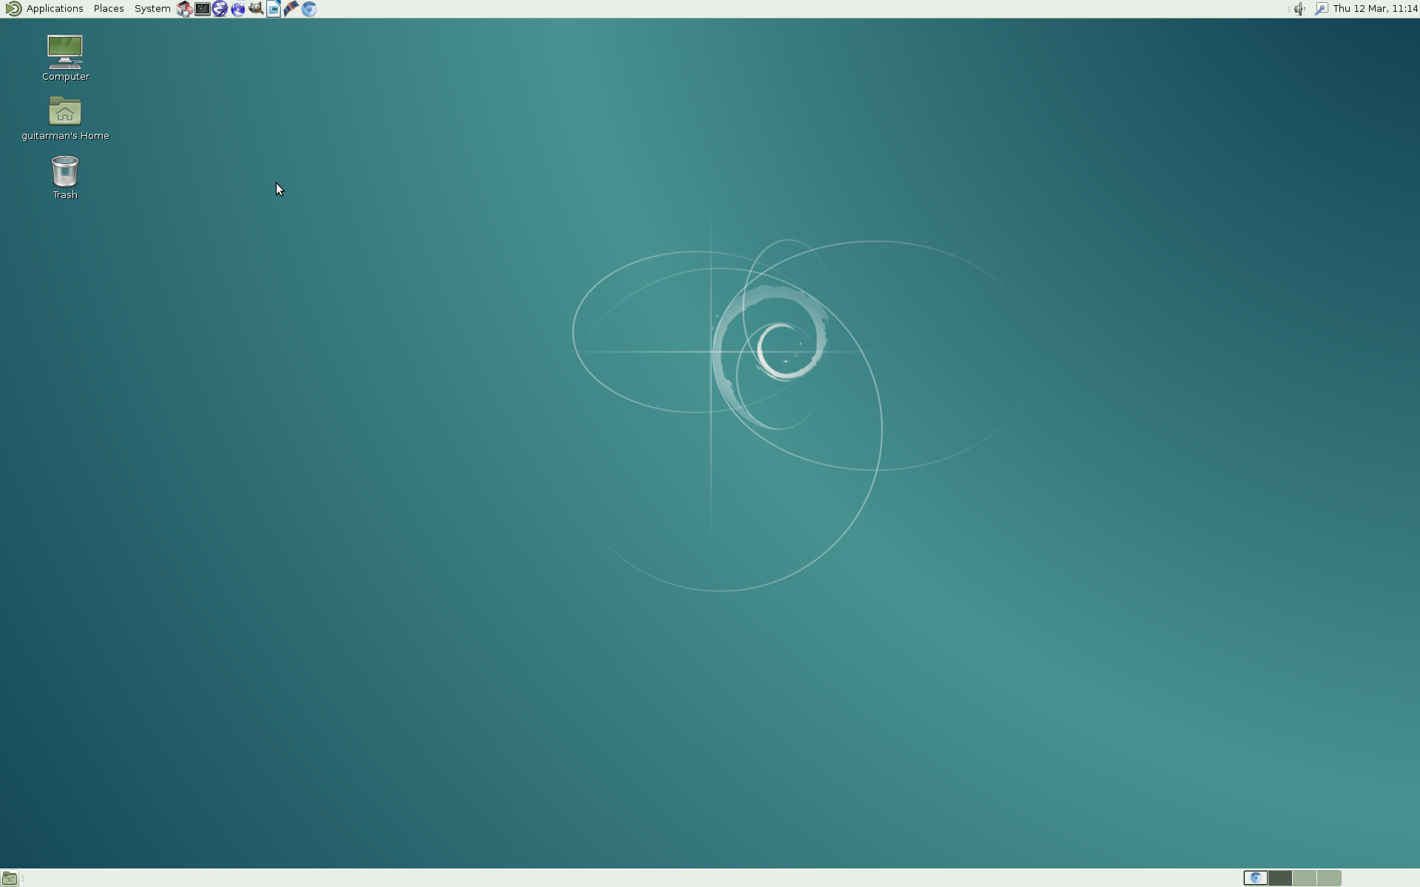This screenshot has width=1420, height=887.
Task: Launch the film-strip video editor icon
Action: point(291,9)
